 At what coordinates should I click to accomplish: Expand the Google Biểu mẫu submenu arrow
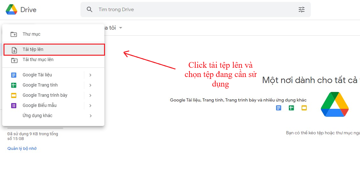pyautogui.click(x=90, y=106)
